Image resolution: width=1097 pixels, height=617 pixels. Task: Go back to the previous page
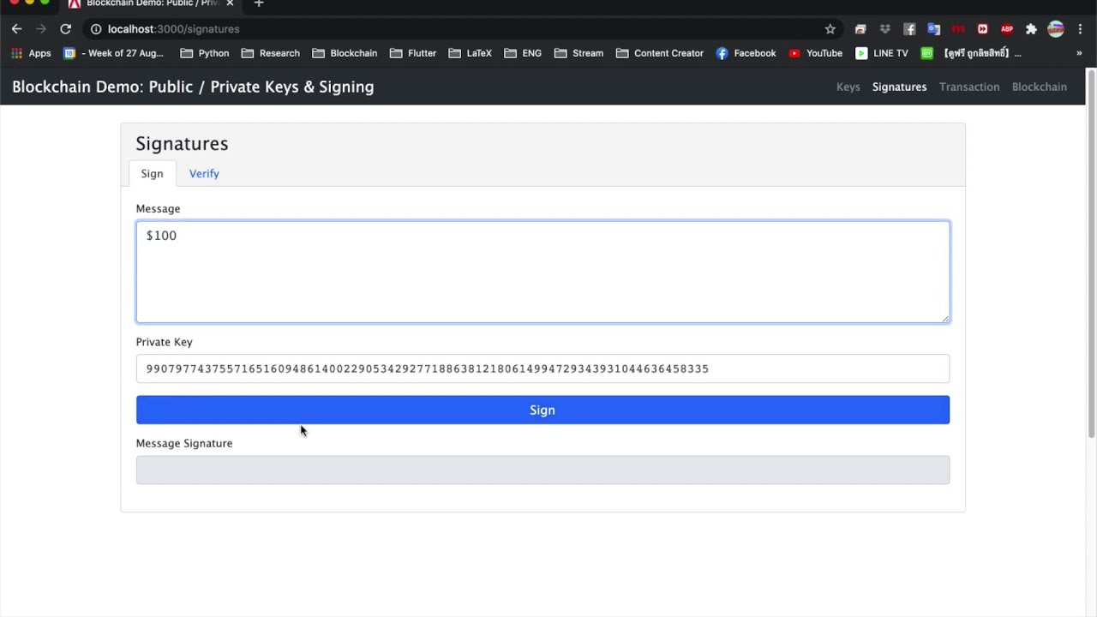coord(16,29)
